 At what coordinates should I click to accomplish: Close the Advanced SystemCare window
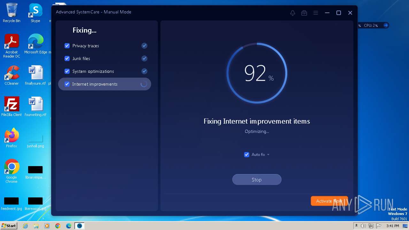pyautogui.click(x=350, y=13)
